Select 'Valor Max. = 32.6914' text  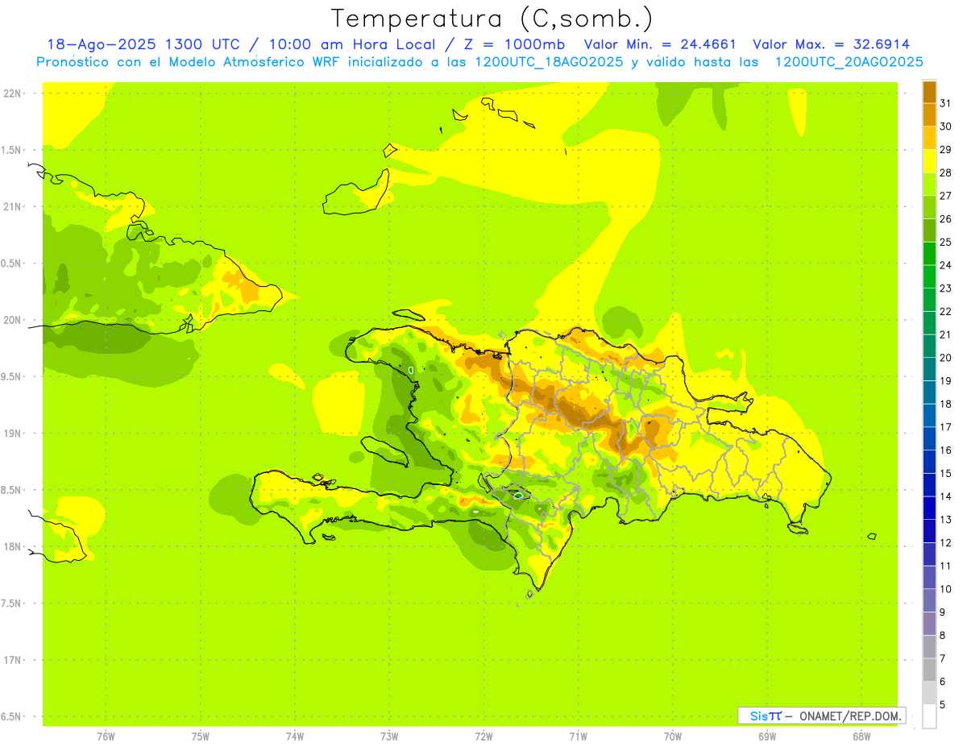pos(832,44)
